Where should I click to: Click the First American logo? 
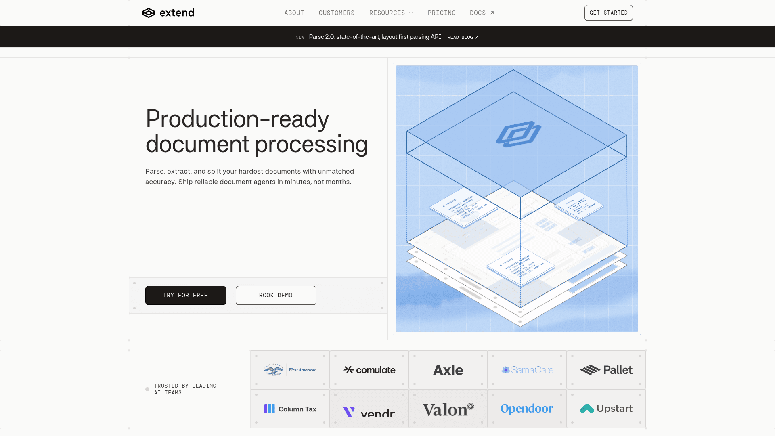(290, 370)
